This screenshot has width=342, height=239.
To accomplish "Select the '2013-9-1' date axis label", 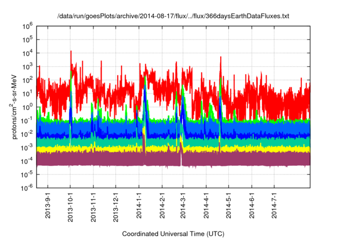I will 48,206.
